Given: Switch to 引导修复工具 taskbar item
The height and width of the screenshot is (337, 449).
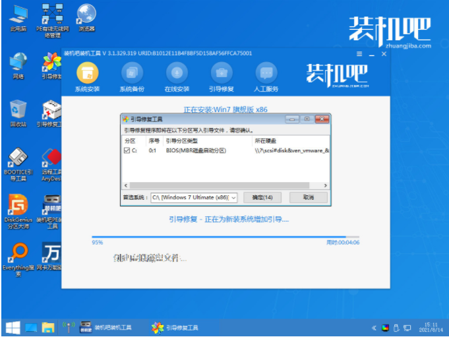Looking at the screenshot, I should [x=175, y=328].
